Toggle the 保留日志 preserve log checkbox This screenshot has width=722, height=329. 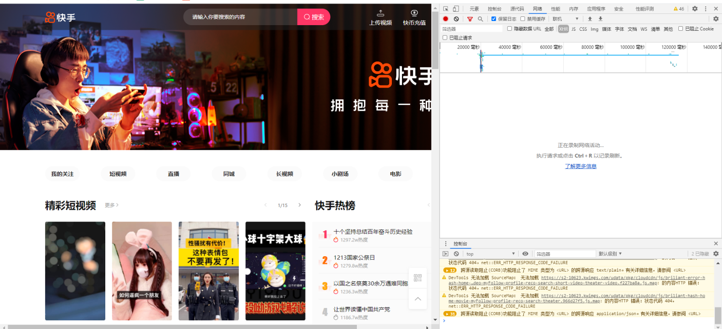click(493, 19)
